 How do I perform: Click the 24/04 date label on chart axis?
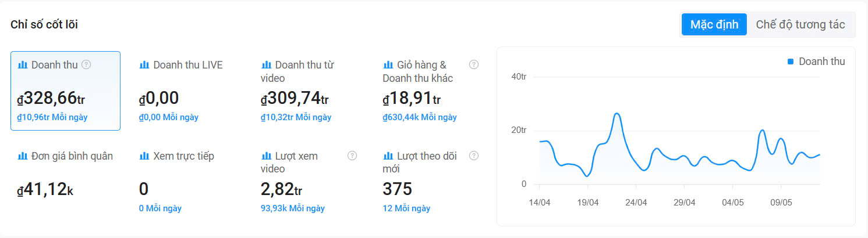[x=636, y=203]
